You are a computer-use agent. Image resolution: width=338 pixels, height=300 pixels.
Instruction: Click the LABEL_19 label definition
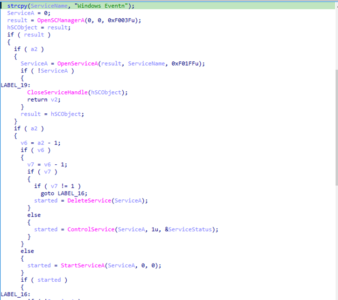pos(15,85)
